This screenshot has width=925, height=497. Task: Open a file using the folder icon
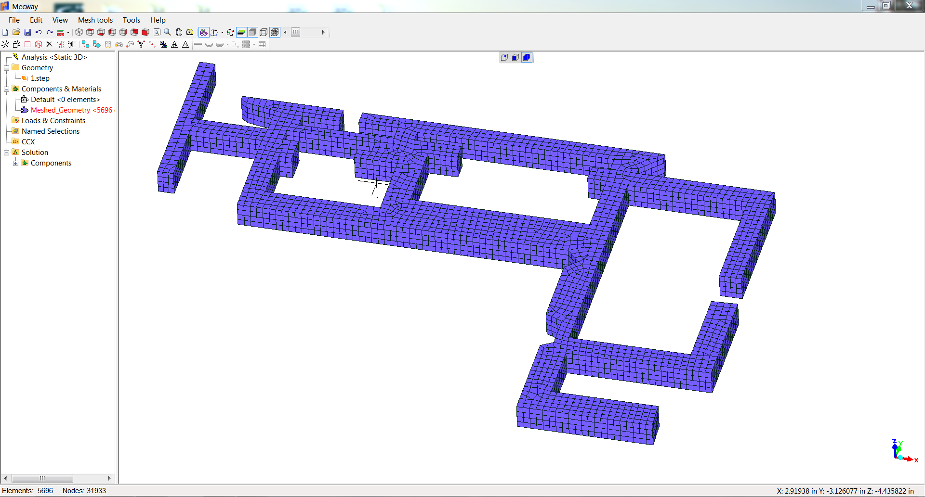16,32
